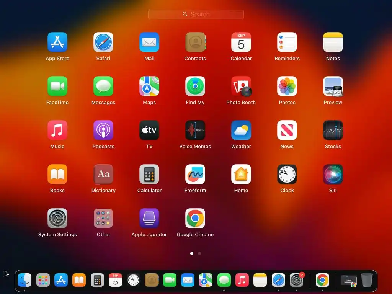Open Books from the Dock
The image size is (392, 294).
pyautogui.click(x=79, y=280)
